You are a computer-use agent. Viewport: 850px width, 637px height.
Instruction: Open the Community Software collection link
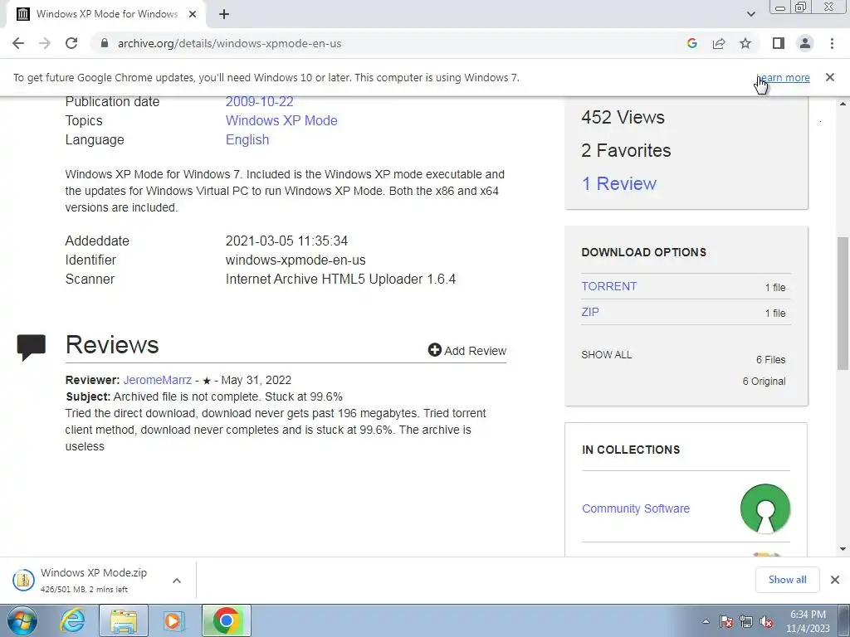tap(635, 508)
